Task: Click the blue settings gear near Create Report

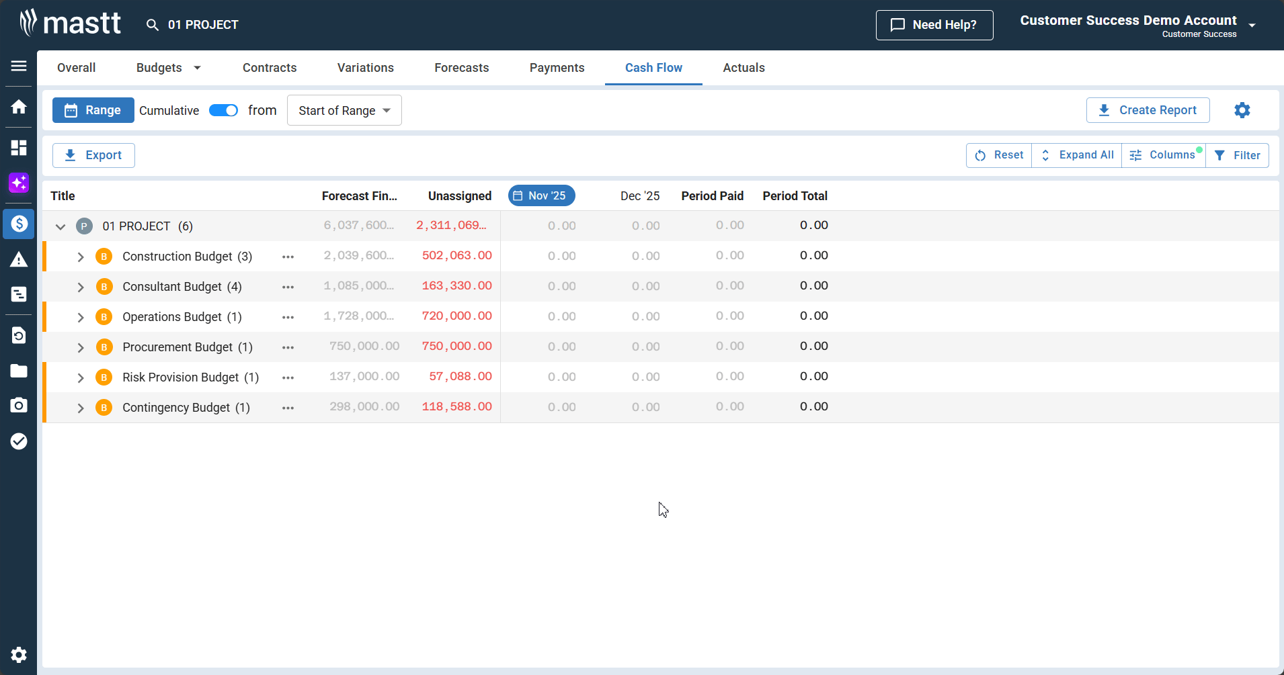Action: [1242, 110]
